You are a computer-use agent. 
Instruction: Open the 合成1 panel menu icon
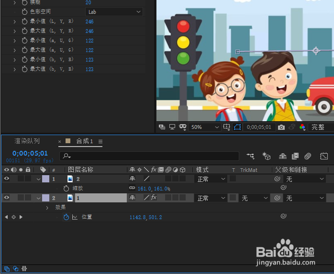pyautogui.click(x=100, y=142)
